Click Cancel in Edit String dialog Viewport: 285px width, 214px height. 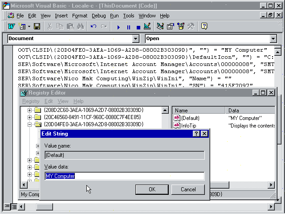(188, 189)
